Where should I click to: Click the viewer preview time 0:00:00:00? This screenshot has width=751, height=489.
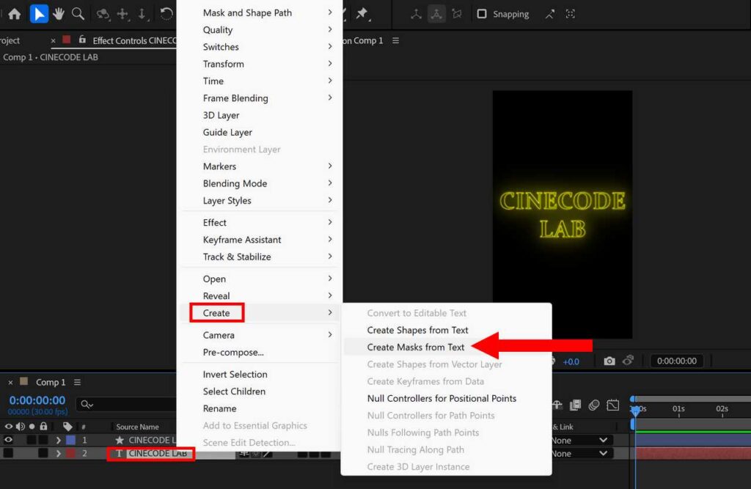point(677,361)
